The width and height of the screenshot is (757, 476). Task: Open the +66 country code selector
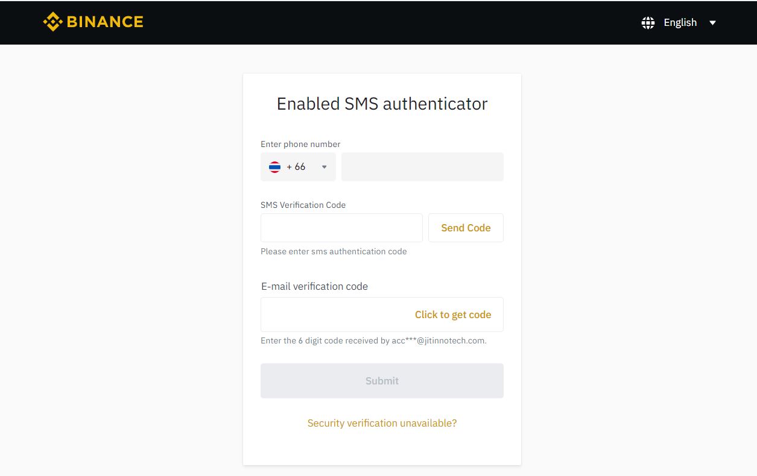pos(298,167)
